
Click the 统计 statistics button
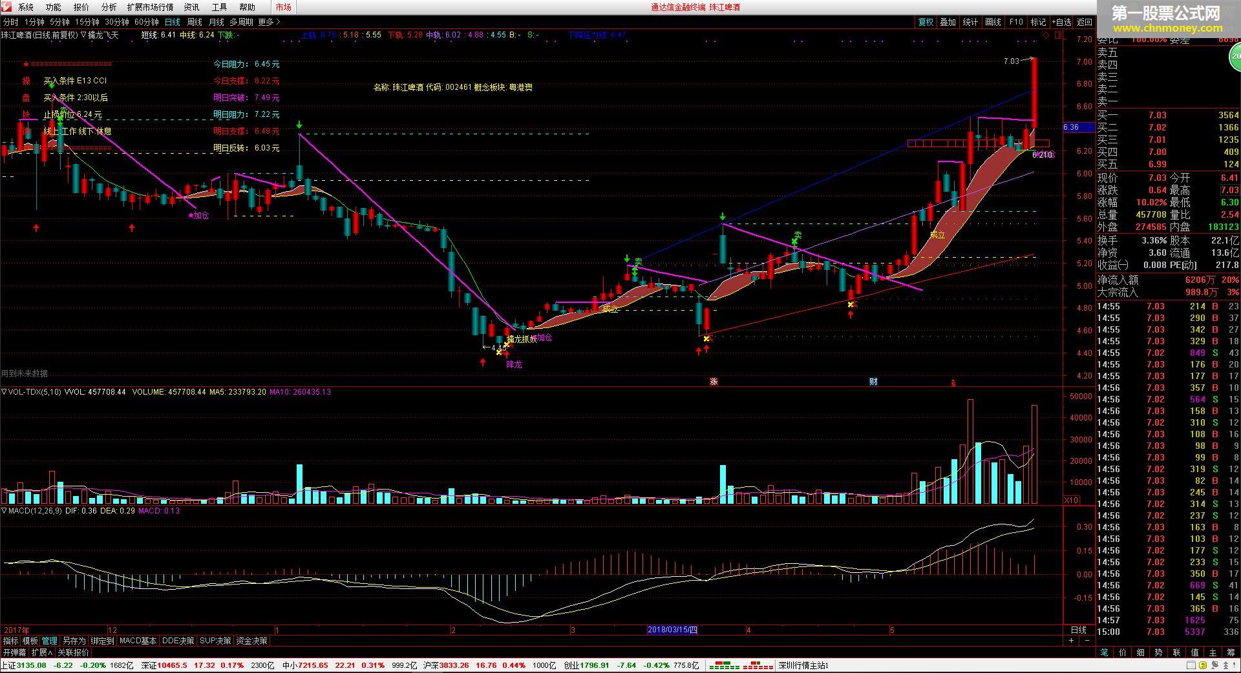tap(970, 22)
